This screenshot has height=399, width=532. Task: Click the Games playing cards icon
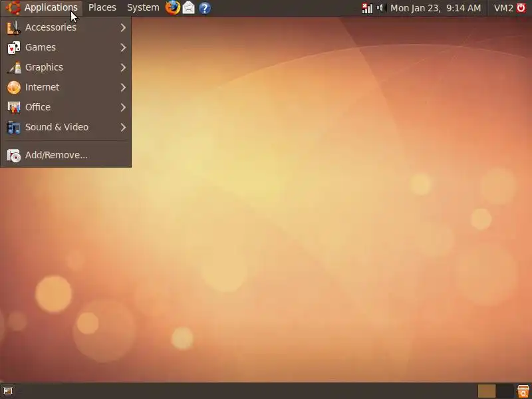[13, 47]
